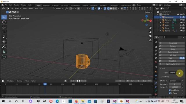Viewport: 186px width, 104px height.
Task: Disable Sphere in renders via camera icon
Action: tap(183, 31)
